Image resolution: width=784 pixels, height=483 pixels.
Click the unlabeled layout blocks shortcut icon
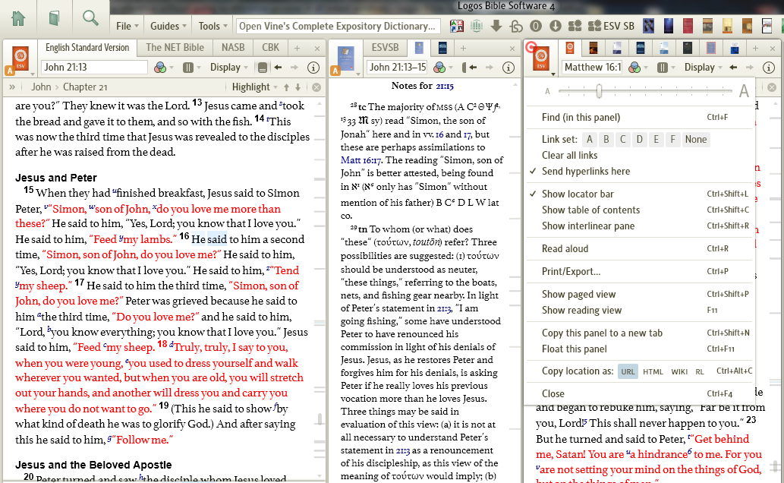(575, 26)
